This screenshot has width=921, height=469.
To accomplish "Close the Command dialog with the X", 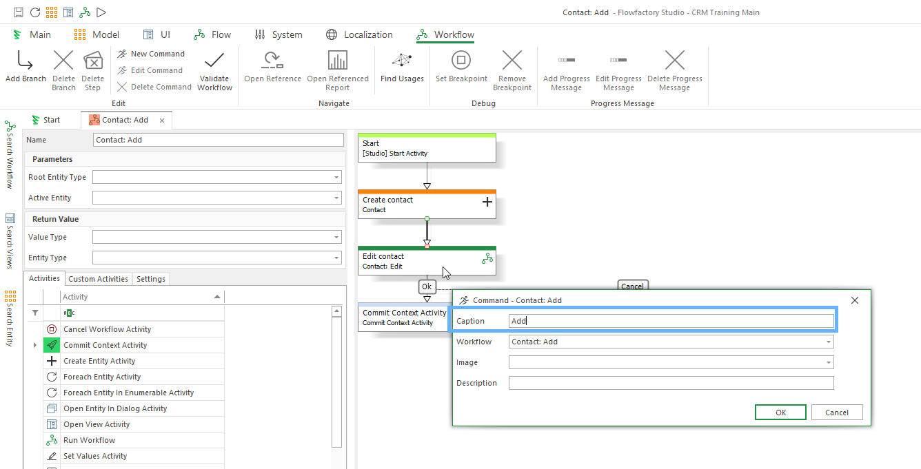I will (x=855, y=300).
